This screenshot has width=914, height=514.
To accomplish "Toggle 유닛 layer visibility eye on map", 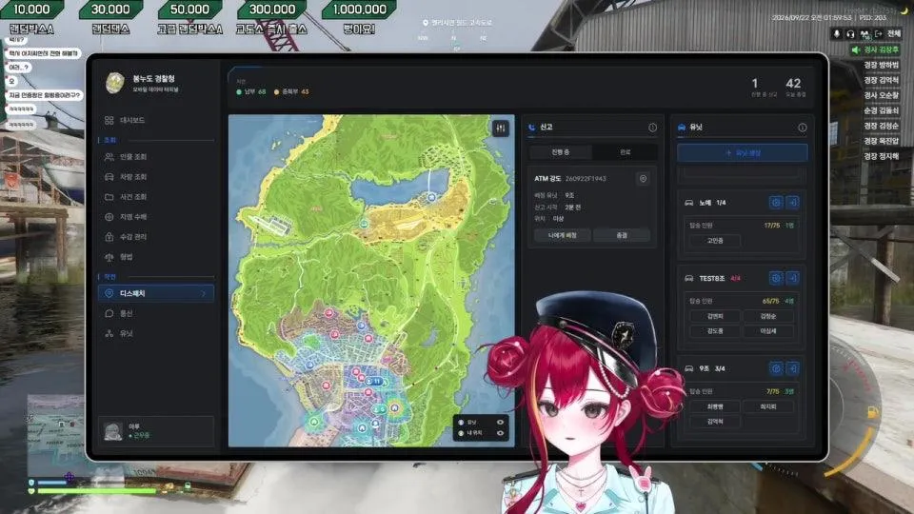I will (x=500, y=423).
